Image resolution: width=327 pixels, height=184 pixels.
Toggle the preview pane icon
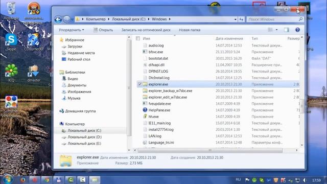pos(287,30)
